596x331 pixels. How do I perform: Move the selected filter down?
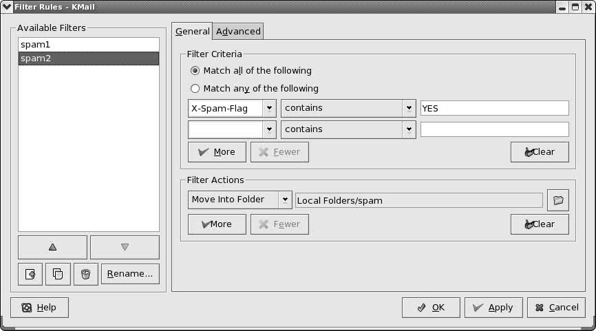125,247
